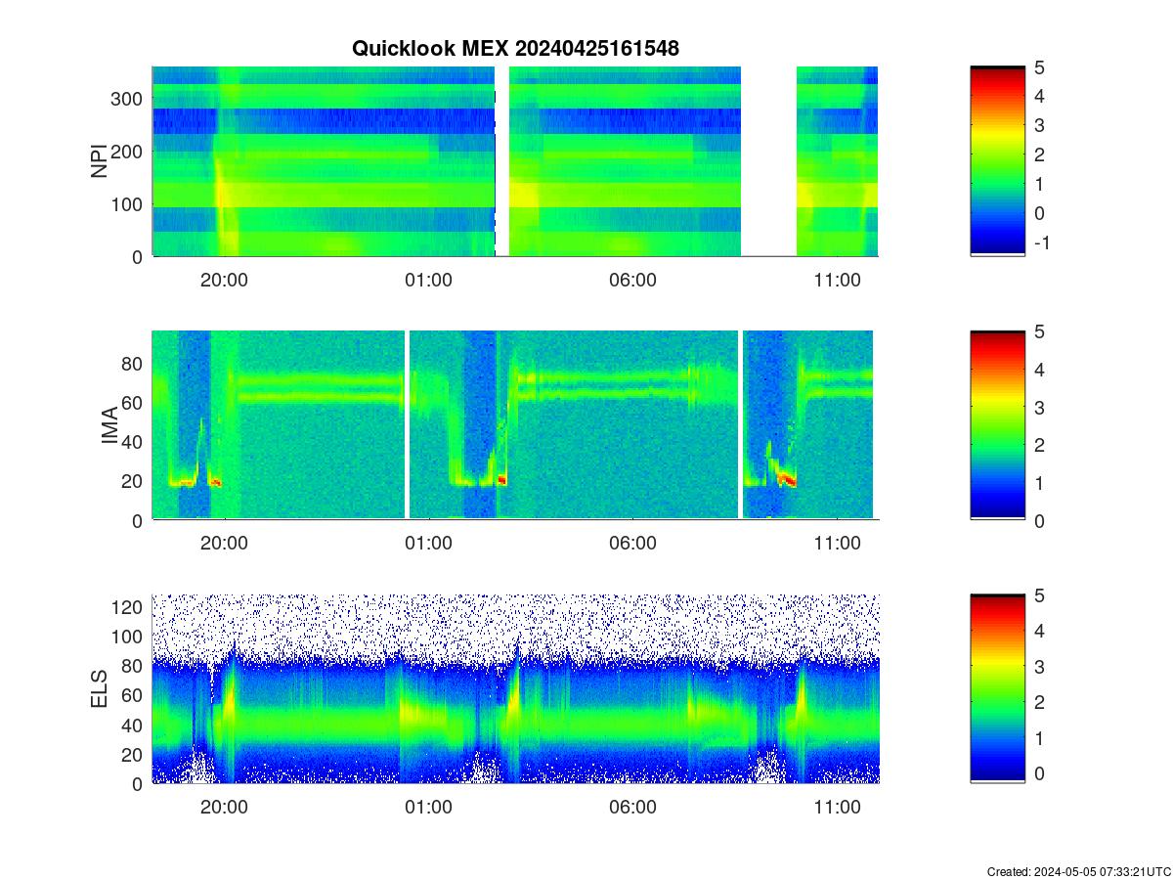Click the 01:00 tick under the ELS plot
1173x880 pixels.
pyautogui.click(x=428, y=808)
